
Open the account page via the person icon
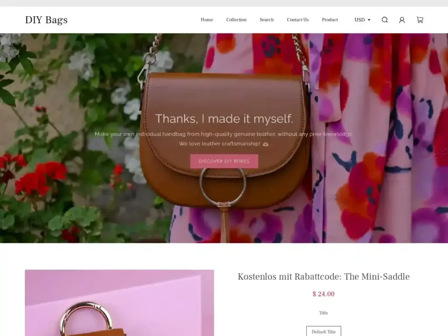(x=402, y=20)
